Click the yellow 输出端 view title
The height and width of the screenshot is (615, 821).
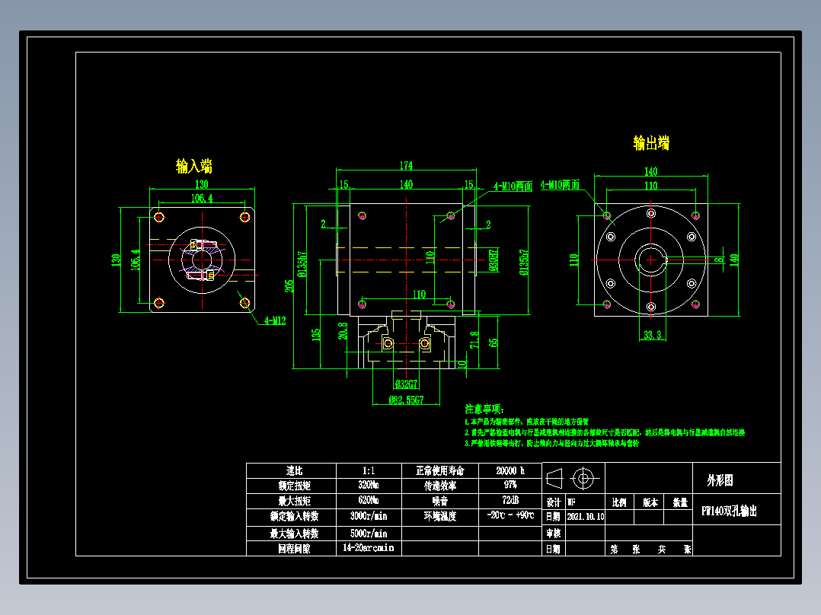[x=651, y=143]
